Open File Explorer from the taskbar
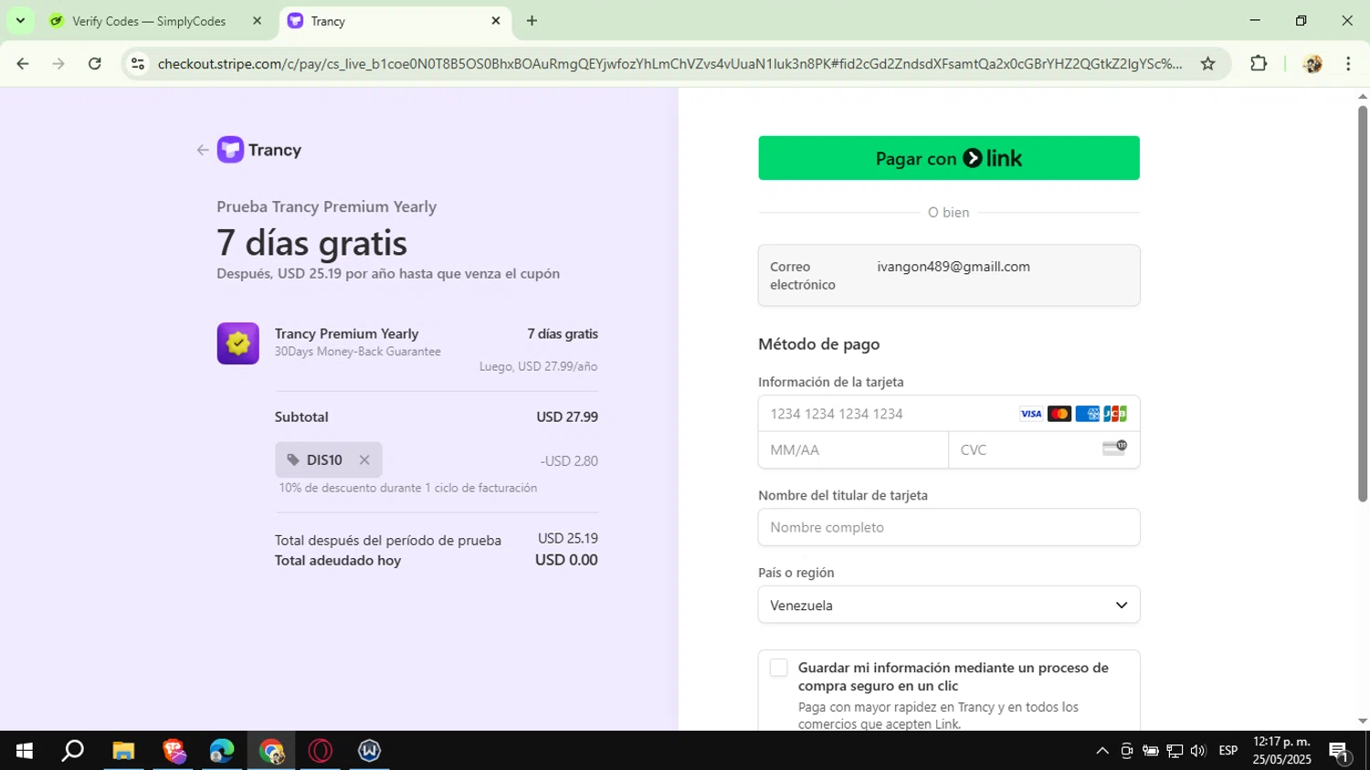This screenshot has width=1370, height=770. [123, 751]
